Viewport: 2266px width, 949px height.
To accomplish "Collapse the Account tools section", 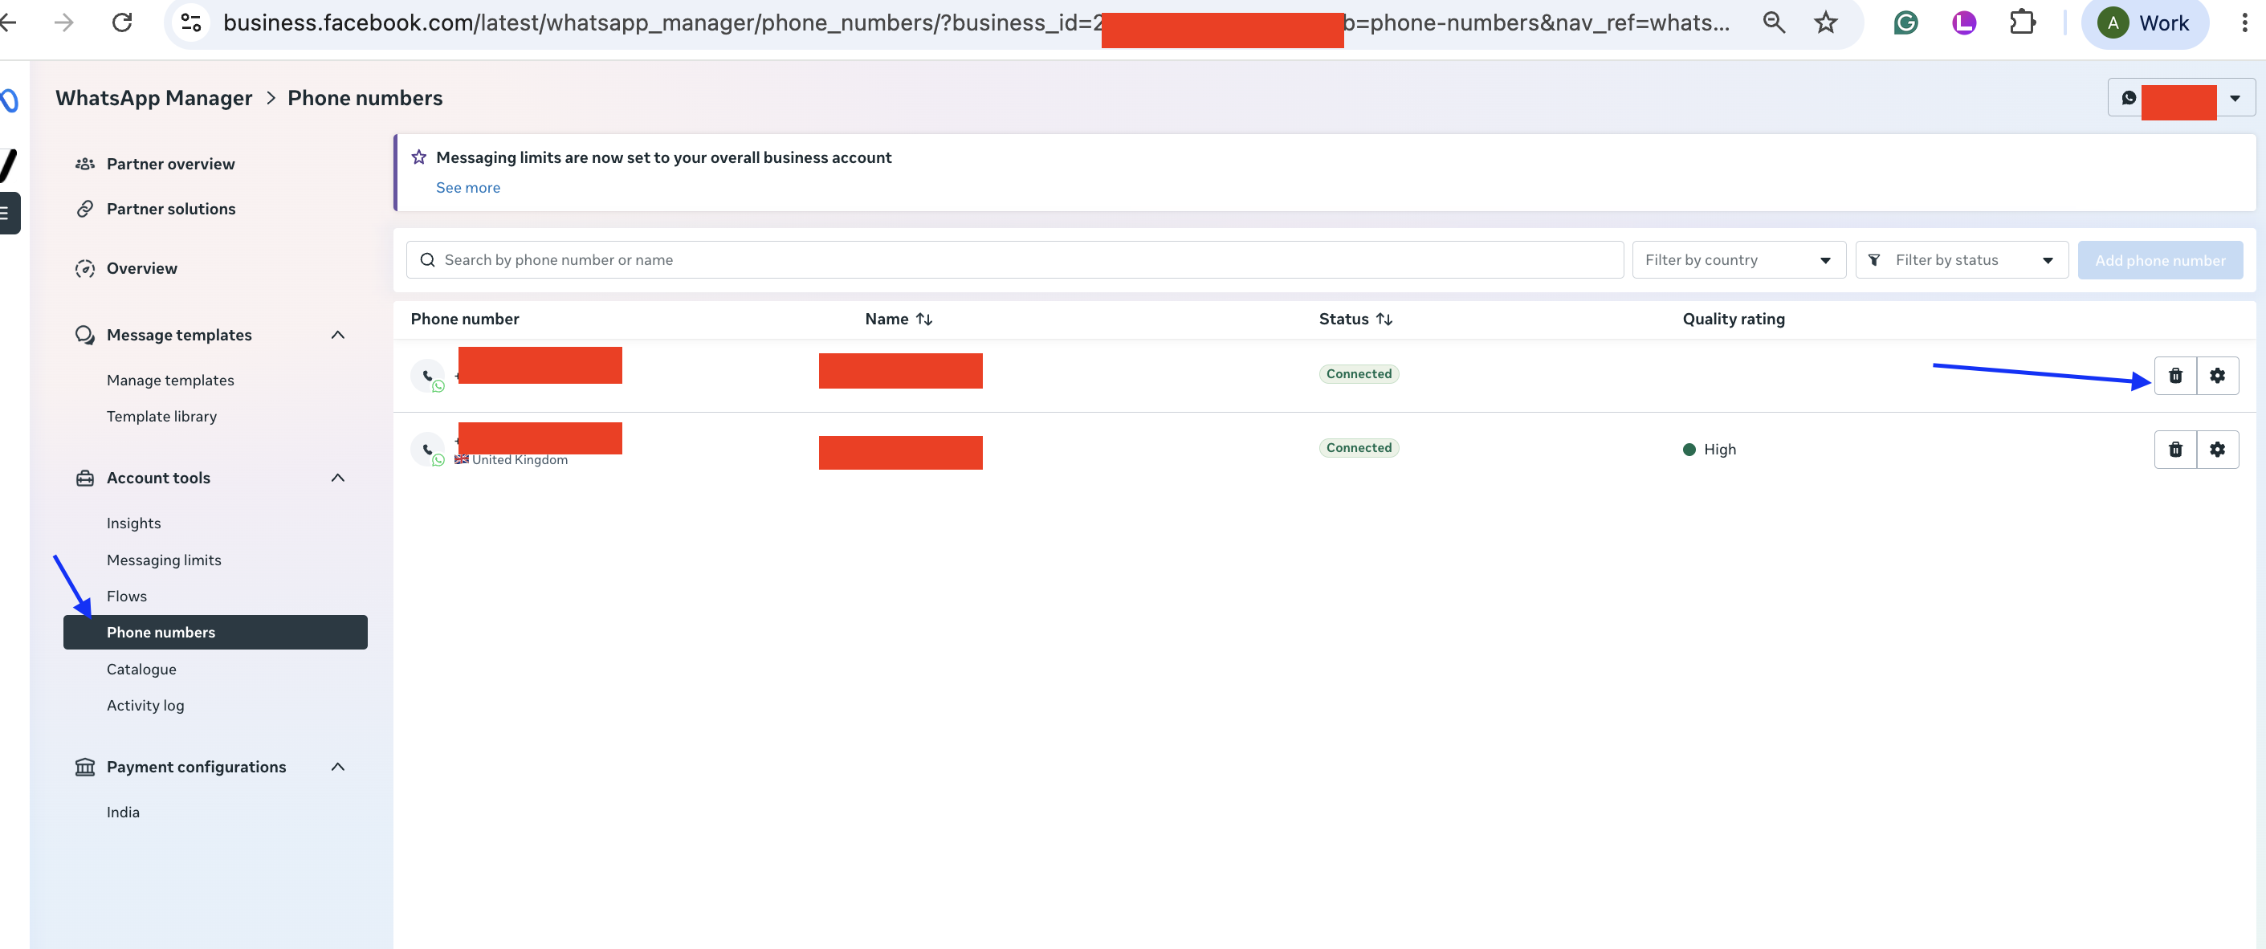I will 338,478.
